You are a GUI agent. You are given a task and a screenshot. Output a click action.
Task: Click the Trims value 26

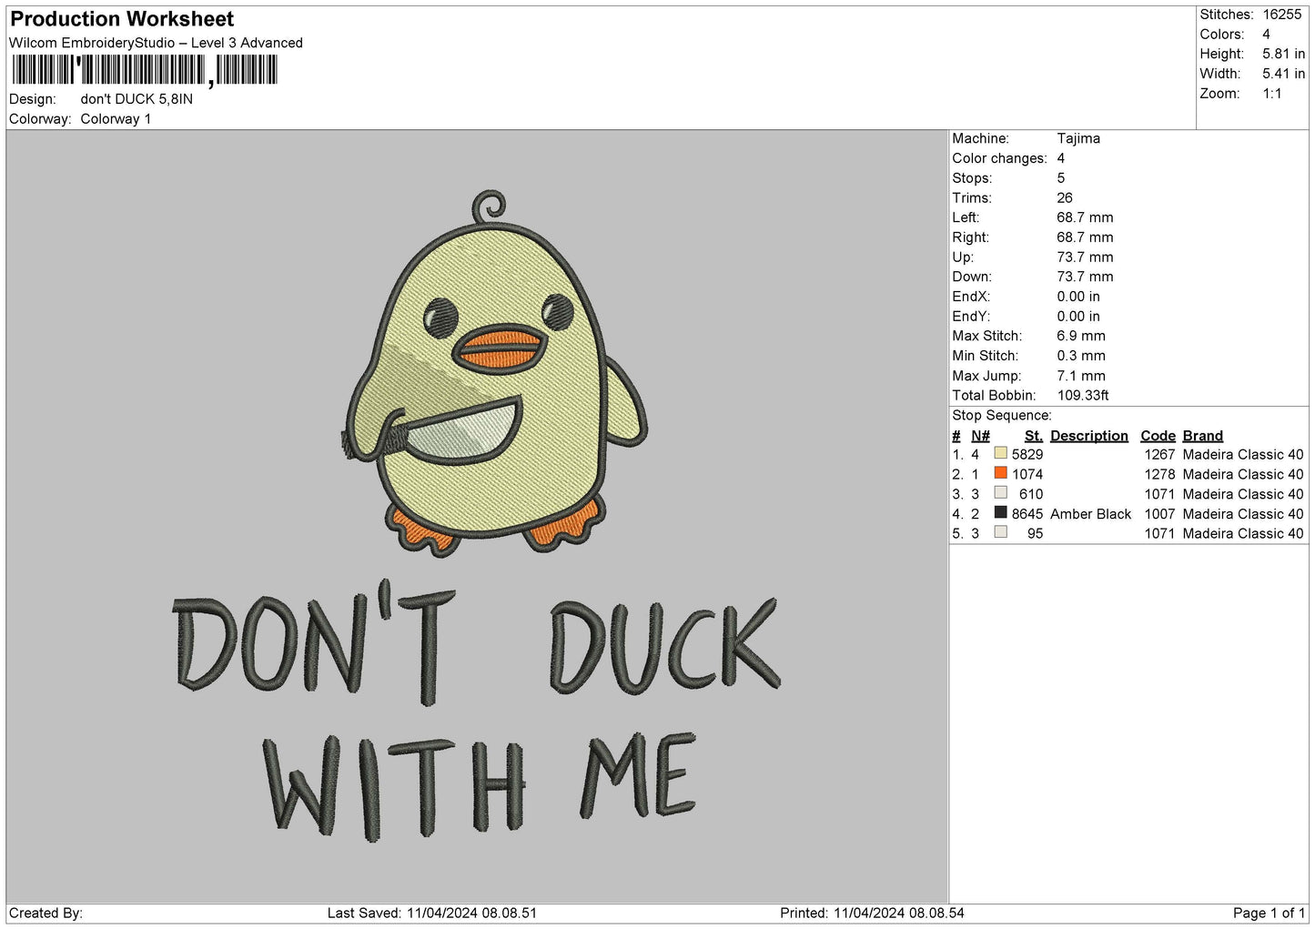click(x=1065, y=197)
